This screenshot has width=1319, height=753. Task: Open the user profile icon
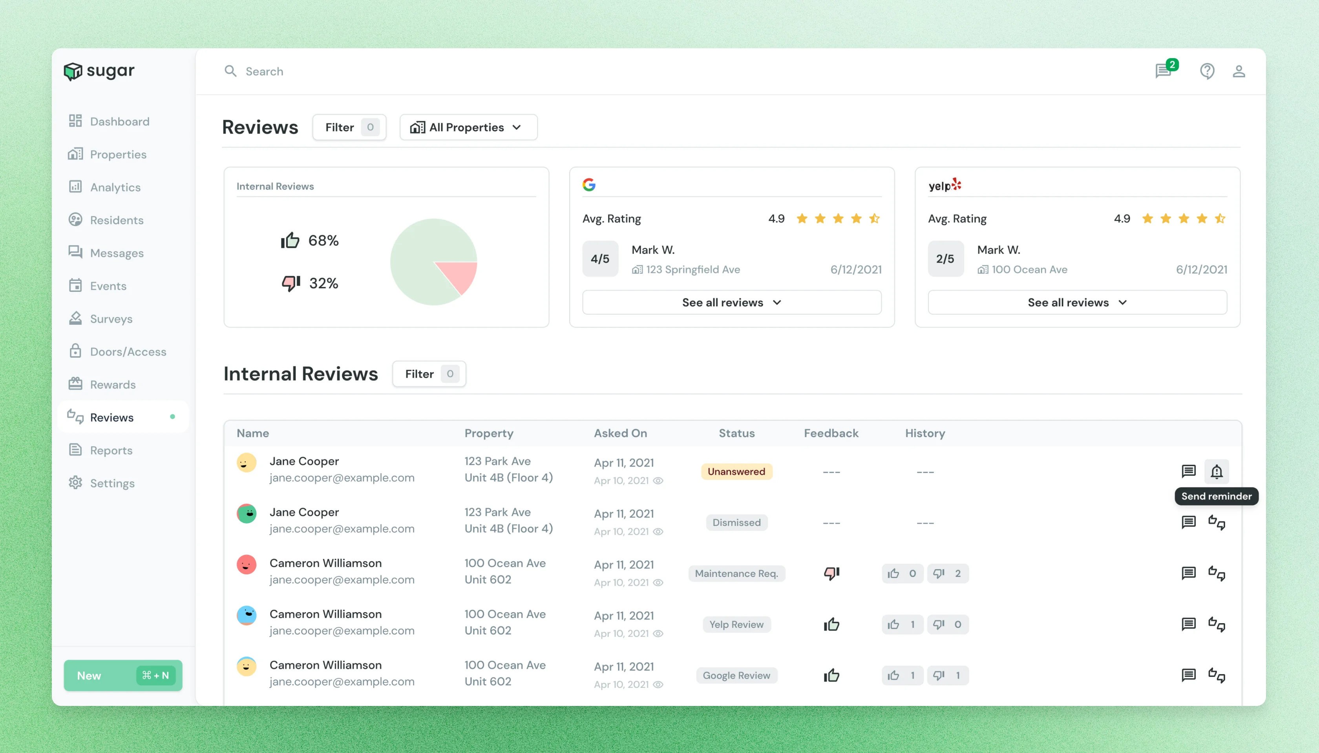pos(1238,71)
